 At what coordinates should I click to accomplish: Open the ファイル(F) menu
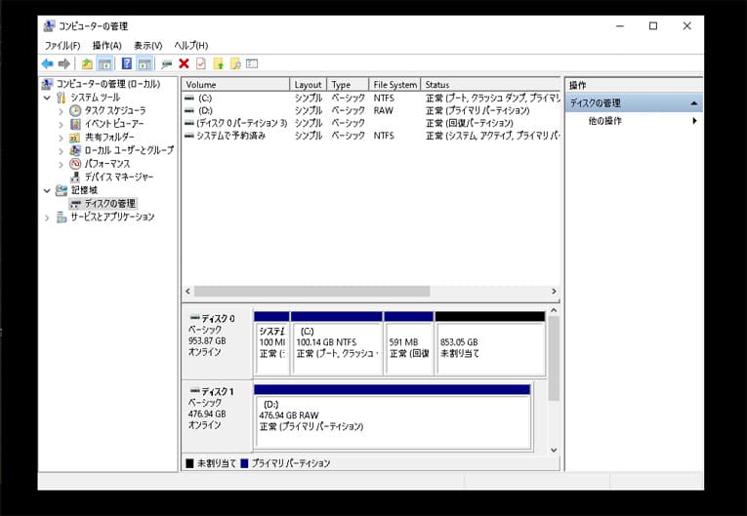(x=62, y=46)
